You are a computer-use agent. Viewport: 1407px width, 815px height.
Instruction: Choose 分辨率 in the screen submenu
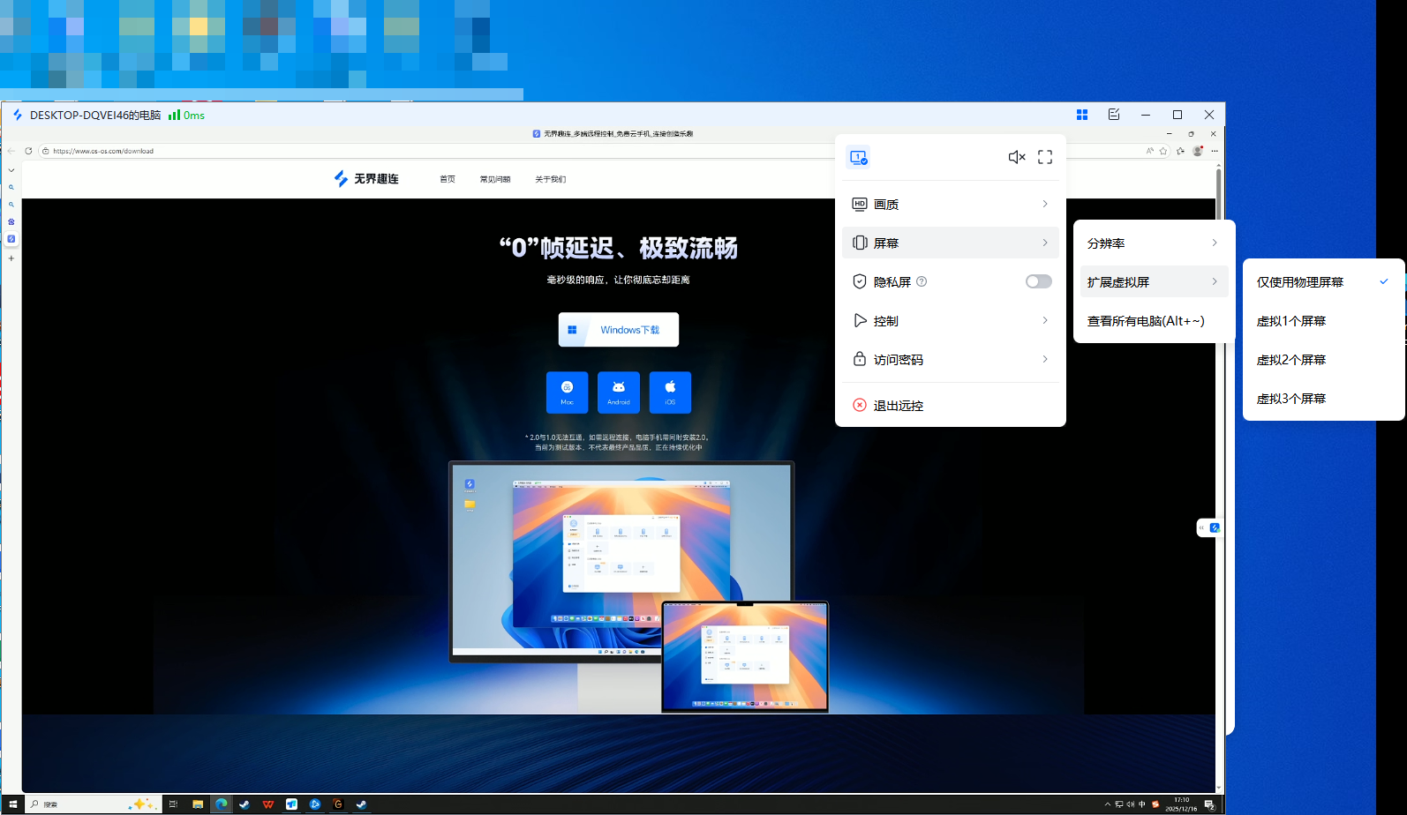click(1155, 243)
